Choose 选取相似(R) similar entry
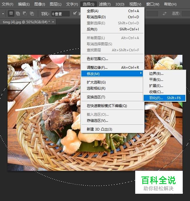190x201 pixels. click(x=112, y=88)
